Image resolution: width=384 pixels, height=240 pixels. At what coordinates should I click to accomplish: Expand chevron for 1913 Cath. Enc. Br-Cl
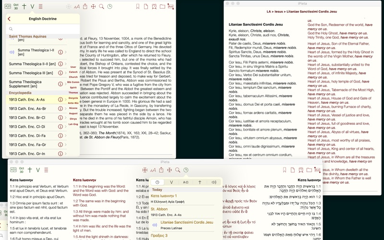pos(66,118)
